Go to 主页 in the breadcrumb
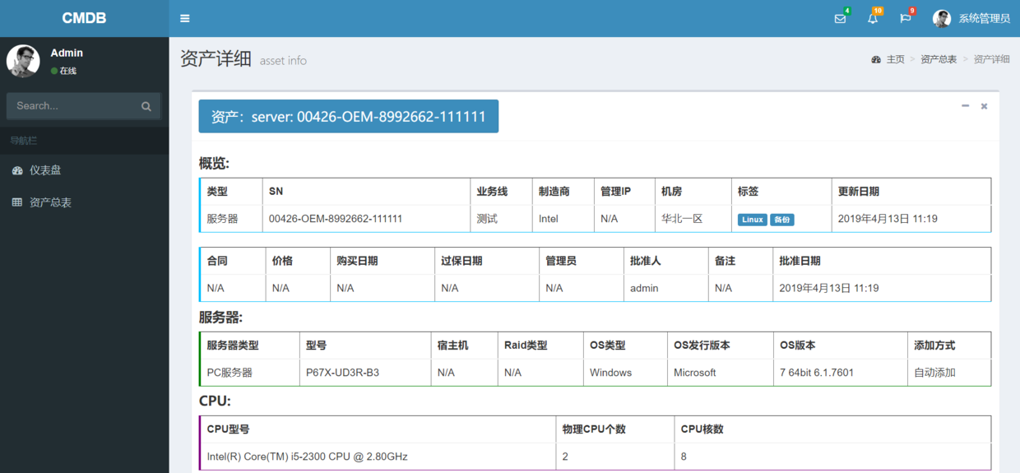The height and width of the screenshot is (473, 1020). tap(895, 59)
